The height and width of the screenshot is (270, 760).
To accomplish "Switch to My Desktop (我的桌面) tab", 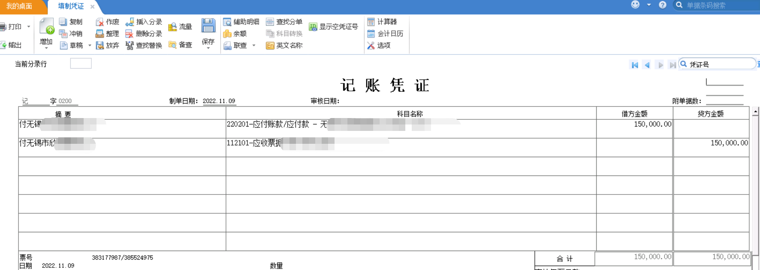I will pyautogui.click(x=19, y=6).
